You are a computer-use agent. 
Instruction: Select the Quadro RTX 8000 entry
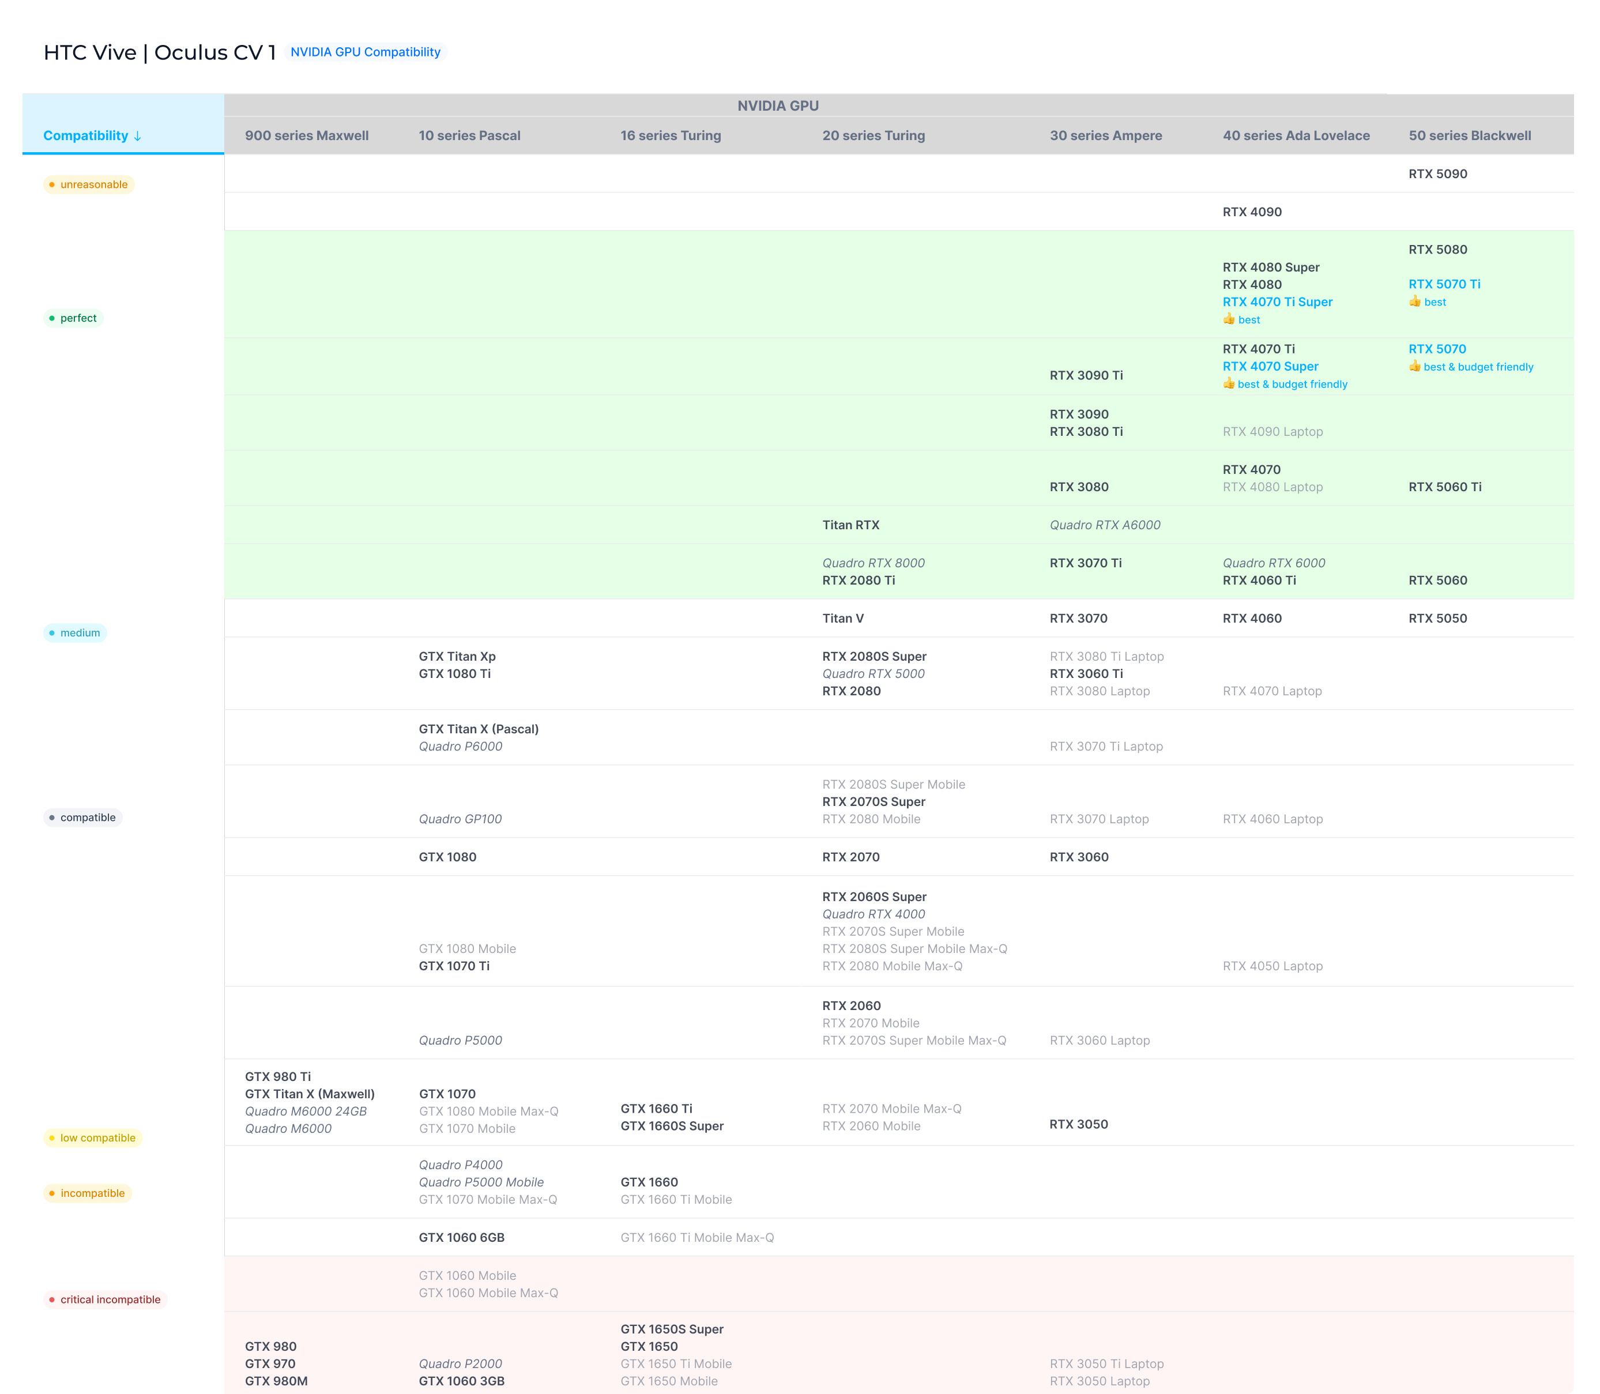873,563
